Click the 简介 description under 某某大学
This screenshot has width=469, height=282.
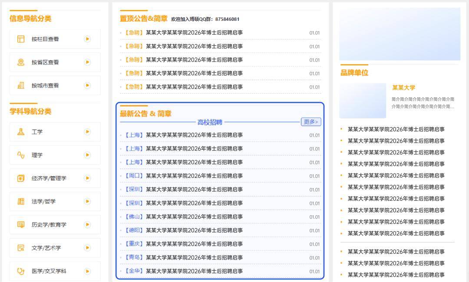(423, 103)
